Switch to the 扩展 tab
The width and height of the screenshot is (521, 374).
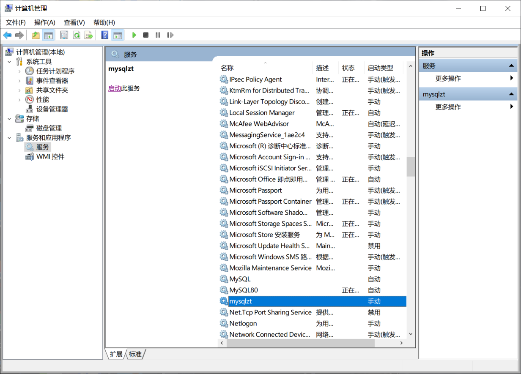pyautogui.click(x=116, y=354)
